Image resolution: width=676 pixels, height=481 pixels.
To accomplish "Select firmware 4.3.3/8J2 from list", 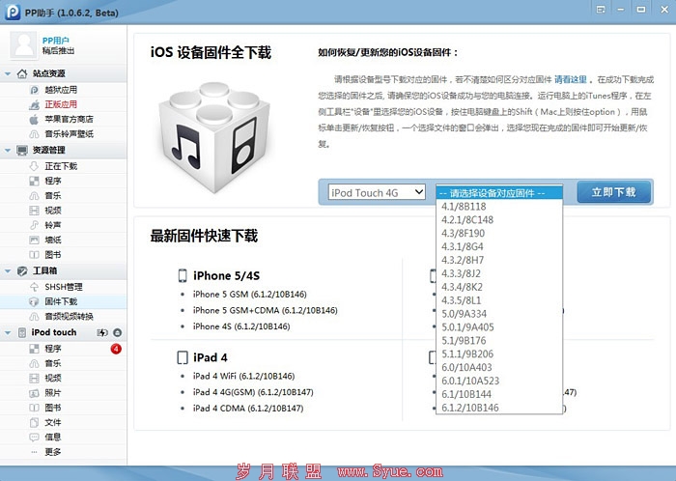I will pyautogui.click(x=499, y=273).
